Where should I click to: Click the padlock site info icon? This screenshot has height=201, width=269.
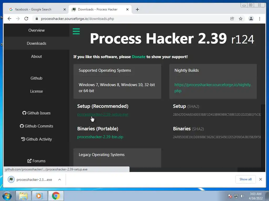tap(37, 19)
